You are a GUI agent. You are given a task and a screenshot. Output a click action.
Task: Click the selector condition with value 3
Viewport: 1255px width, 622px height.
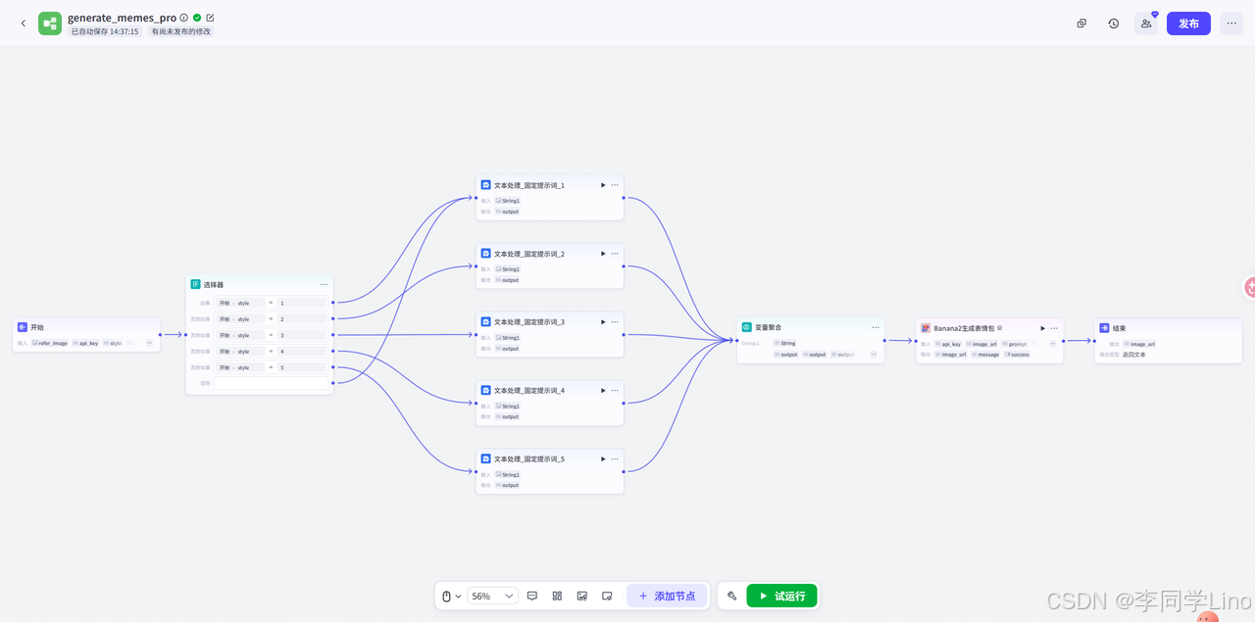(x=272, y=335)
